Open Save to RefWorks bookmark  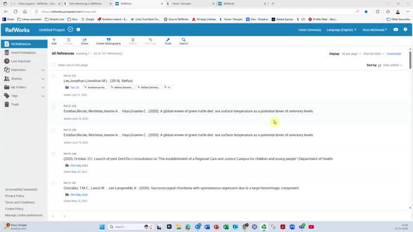pyautogui.click(x=176, y=20)
